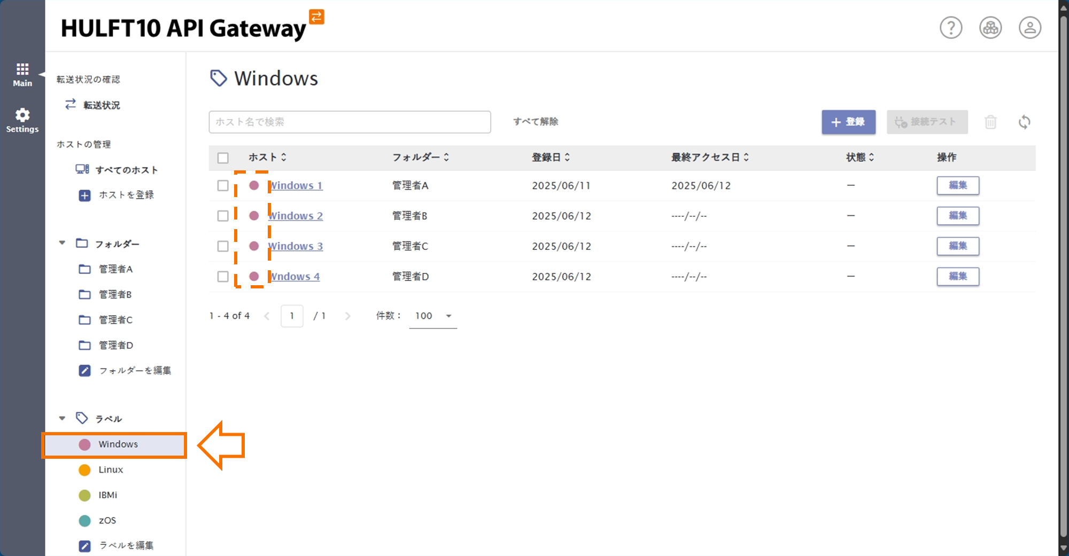Click the pencil icon for フォルダーを編集
This screenshot has height=556, width=1069.
pos(85,371)
